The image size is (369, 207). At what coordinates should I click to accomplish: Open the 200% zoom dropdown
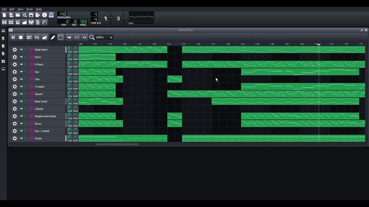[x=104, y=37]
